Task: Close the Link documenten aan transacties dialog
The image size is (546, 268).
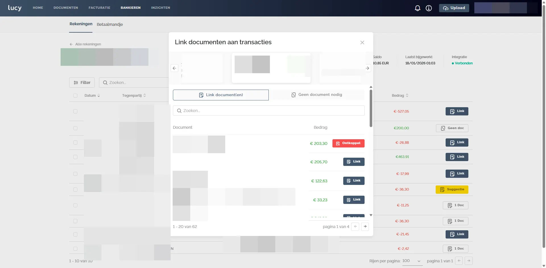Action: click(362, 43)
